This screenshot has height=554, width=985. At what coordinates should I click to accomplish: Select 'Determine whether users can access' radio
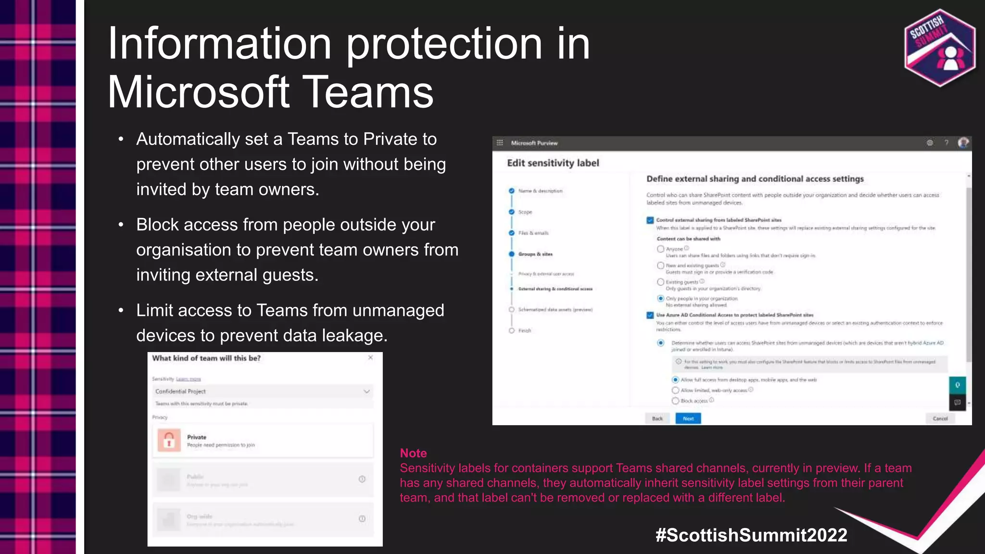[x=661, y=343]
